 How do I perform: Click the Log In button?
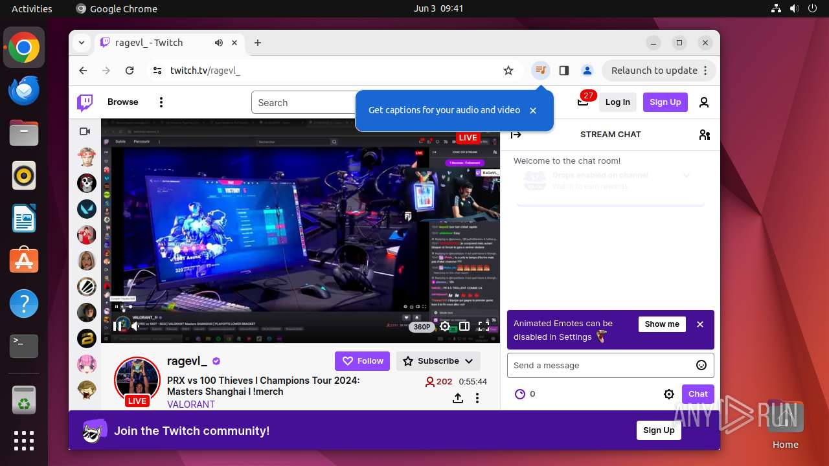[x=618, y=102]
